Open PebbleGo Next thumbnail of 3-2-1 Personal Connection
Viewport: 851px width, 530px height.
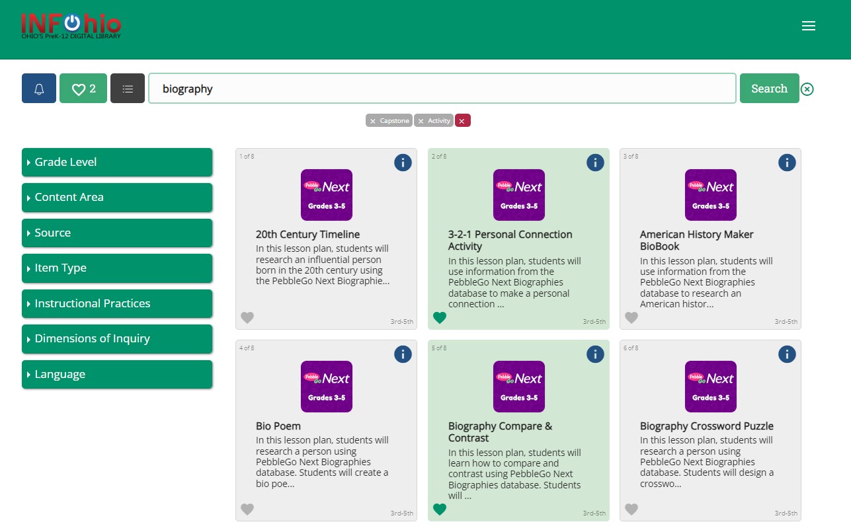[519, 195]
